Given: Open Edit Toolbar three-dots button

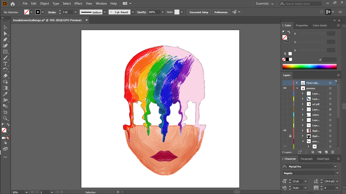Looking at the screenshot, I should pyautogui.click(x=5, y=157).
